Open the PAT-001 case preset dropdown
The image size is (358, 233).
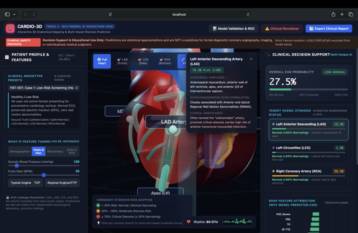pyautogui.click(x=44, y=88)
